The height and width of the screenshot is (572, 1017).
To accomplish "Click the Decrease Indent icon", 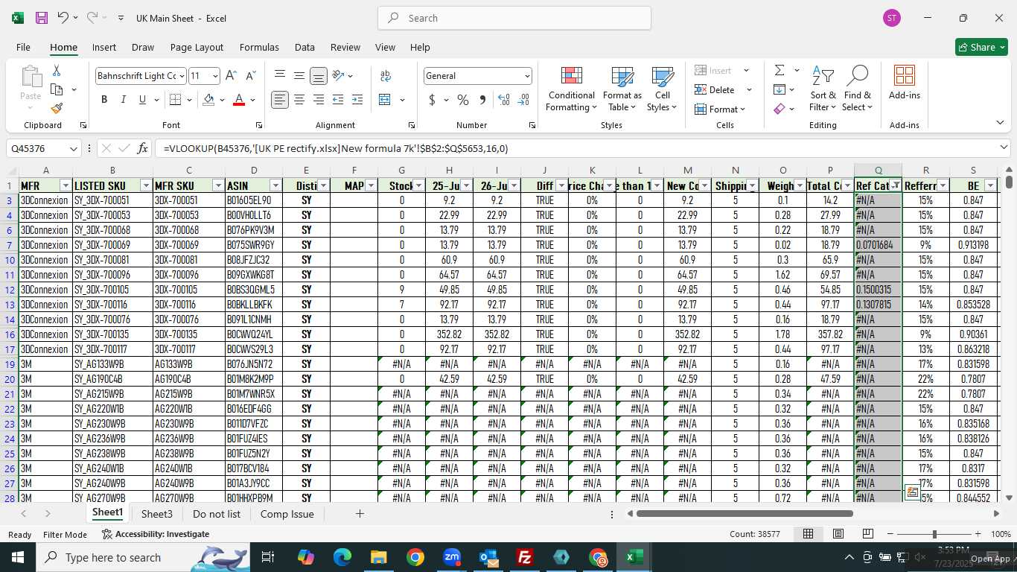I will pos(338,100).
